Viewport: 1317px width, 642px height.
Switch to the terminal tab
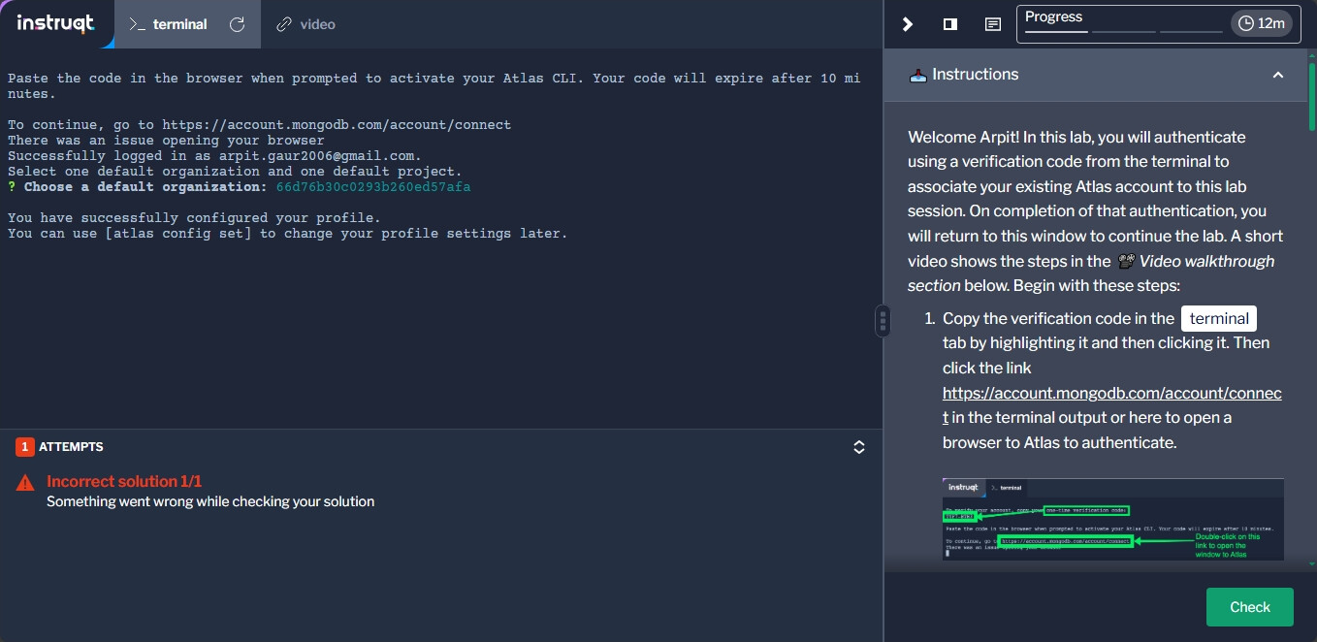click(169, 24)
